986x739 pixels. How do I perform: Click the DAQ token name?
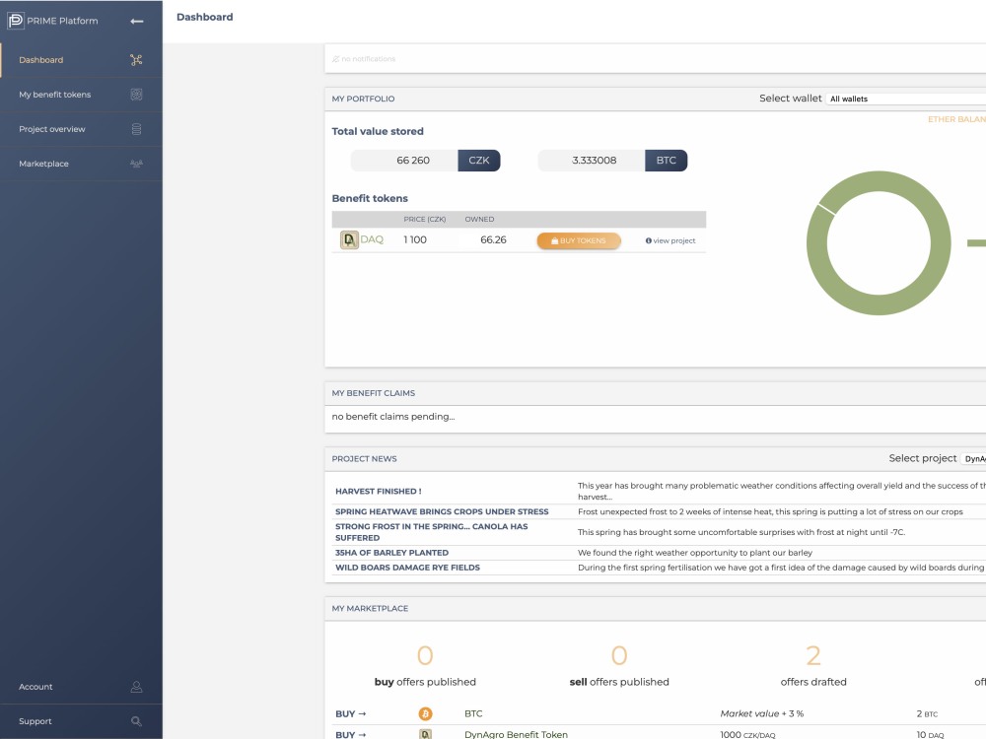372,239
